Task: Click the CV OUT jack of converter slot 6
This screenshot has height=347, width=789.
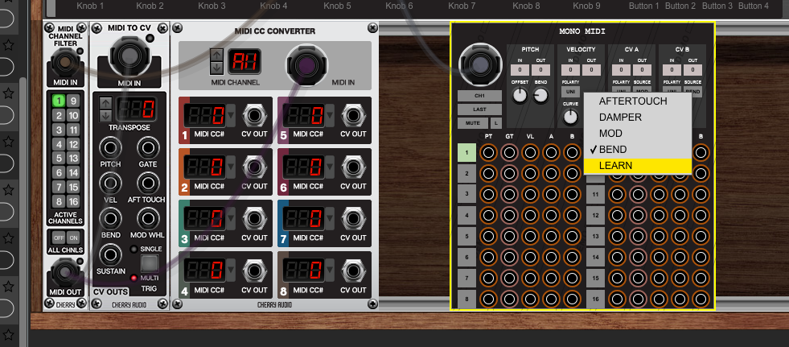Action: [x=353, y=167]
